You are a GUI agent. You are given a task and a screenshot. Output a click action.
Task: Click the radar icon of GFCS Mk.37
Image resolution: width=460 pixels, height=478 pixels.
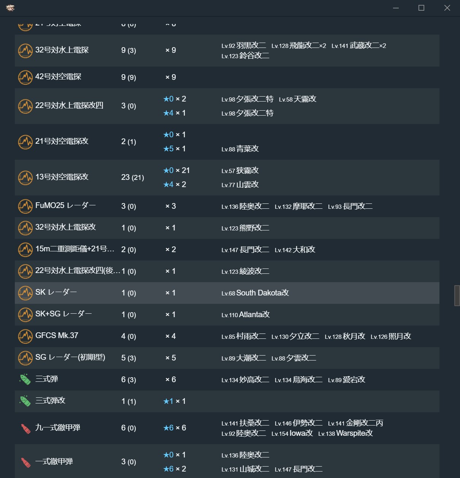coord(25,336)
